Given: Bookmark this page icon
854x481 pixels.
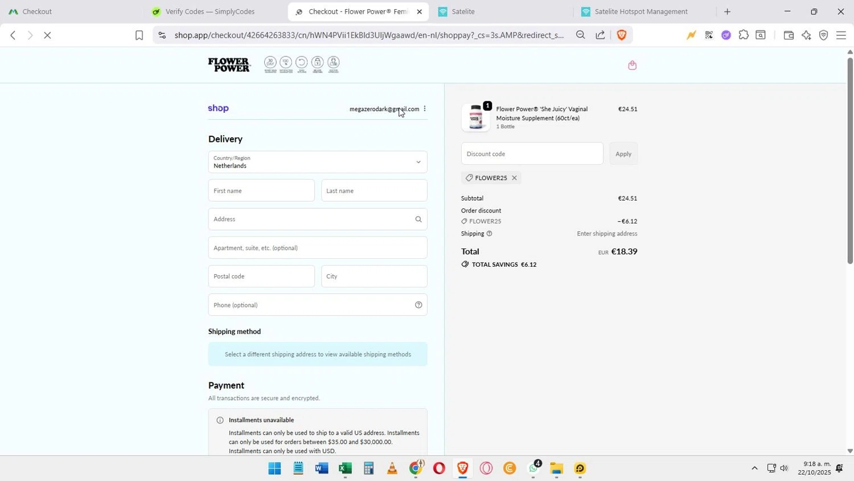Looking at the screenshot, I should tap(139, 35).
